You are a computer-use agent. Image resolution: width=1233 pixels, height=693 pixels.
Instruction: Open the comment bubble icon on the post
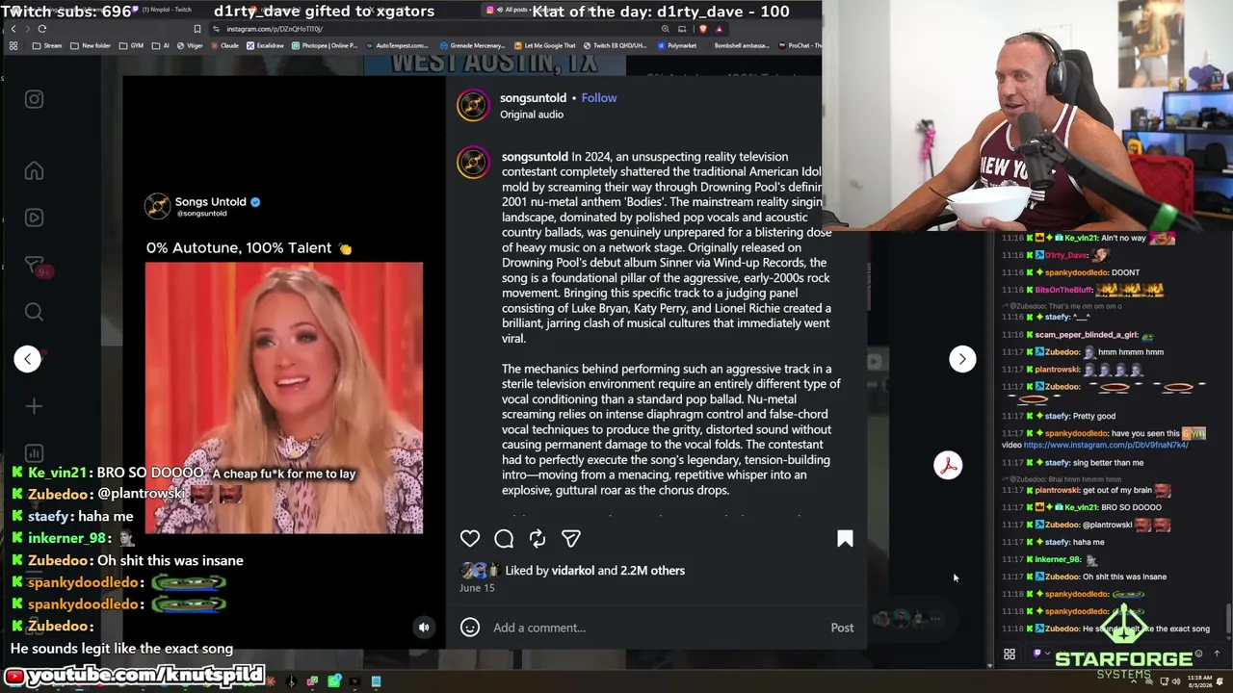click(504, 539)
